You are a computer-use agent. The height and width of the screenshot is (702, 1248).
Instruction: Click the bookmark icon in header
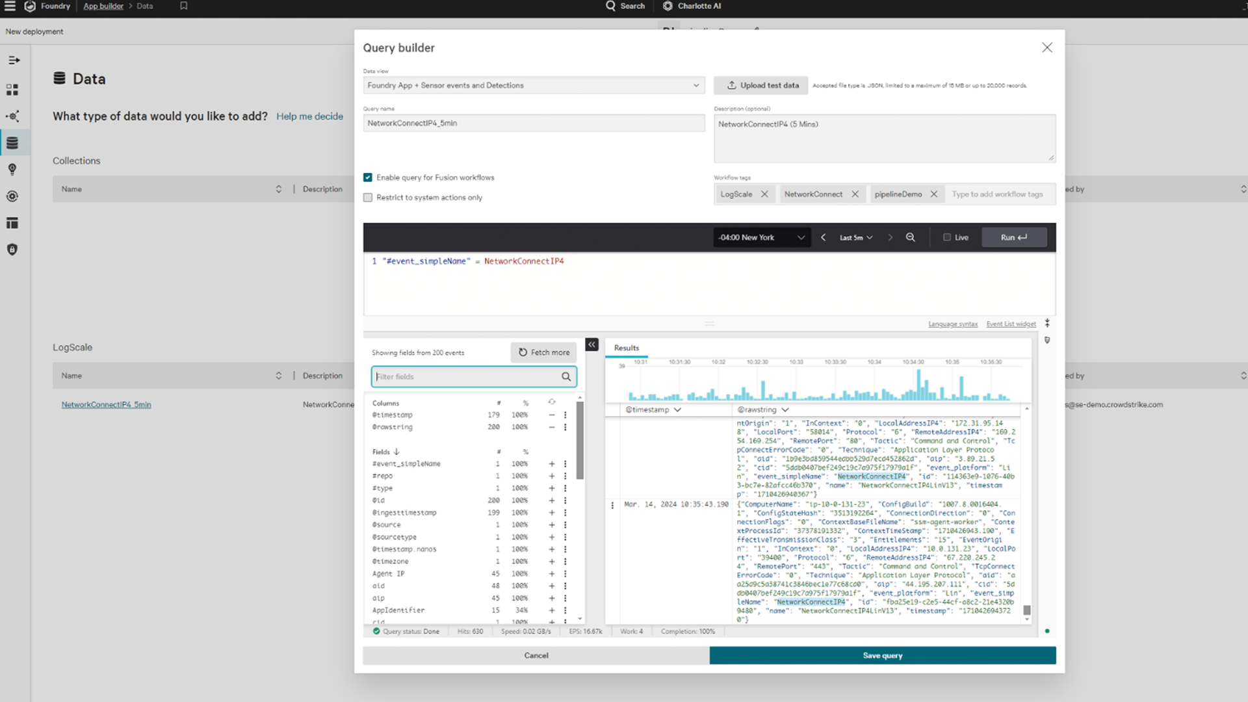pos(183,6)
